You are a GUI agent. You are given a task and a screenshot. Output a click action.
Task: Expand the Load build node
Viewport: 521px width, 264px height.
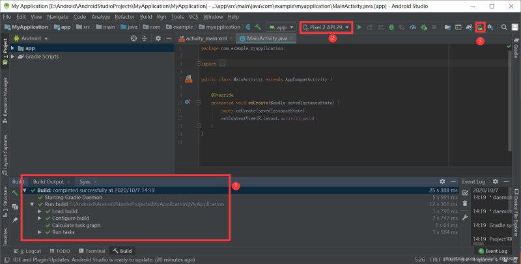39,211
